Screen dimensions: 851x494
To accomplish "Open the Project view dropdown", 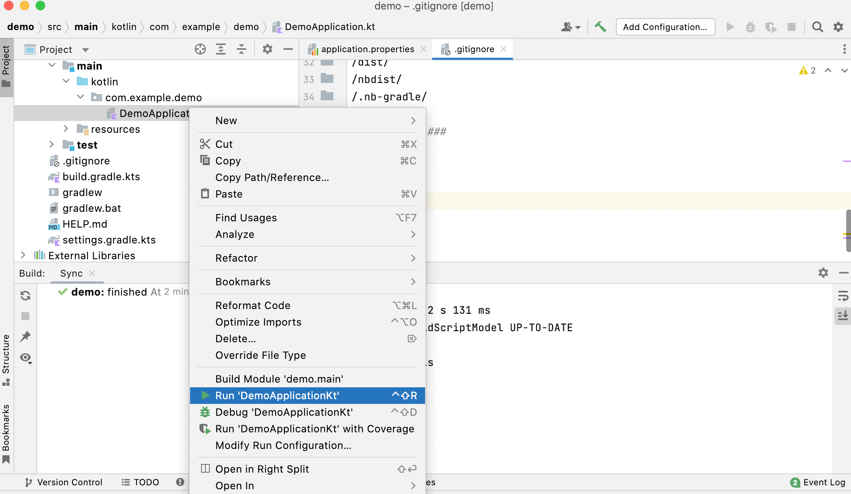I will tap(85, 50).
